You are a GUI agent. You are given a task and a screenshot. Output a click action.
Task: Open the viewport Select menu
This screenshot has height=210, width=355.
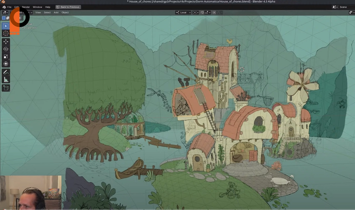[x=47, y=12]
